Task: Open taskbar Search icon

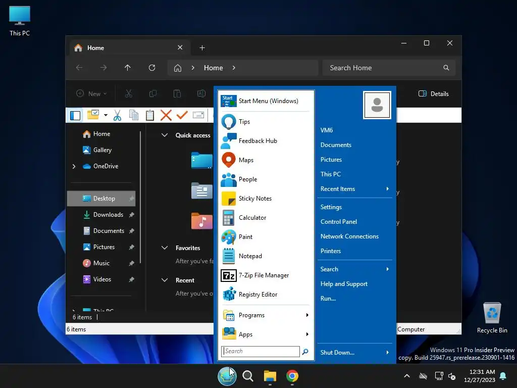Action: 248,376
